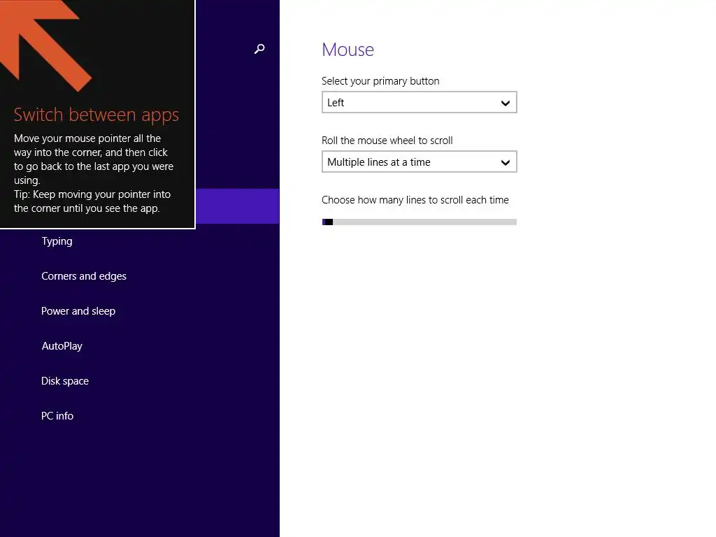Viewport: 716px width, 537px height.
Task: Open AutoPlay settings
Action: [x=62, y=345]
